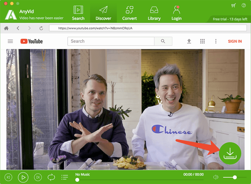Mute the player with the speaker icon
Screen dimensions: 251x184
coord(216,177)
